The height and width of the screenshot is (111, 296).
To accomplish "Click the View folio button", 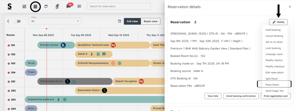I will point(213,96).
